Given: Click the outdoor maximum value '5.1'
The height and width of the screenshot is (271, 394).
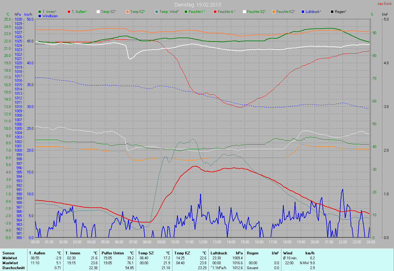Looking at the screenshot, I should [58, 263].
